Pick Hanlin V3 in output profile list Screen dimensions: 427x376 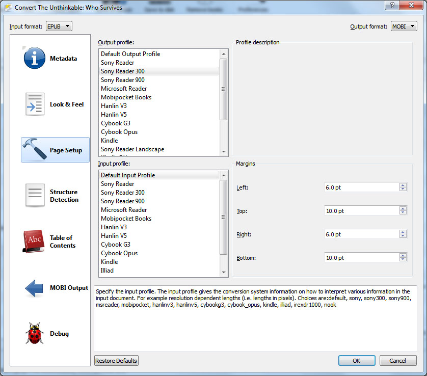point(159,106)
